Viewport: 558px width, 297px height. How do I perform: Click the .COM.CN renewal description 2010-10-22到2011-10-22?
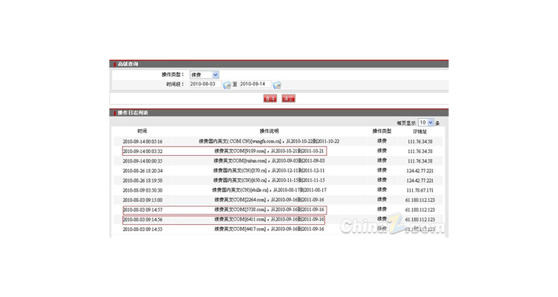pos(269,141)
